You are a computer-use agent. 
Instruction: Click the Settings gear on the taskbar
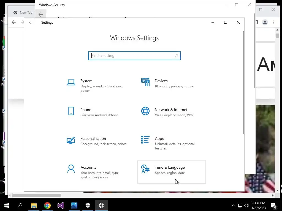[x=101, y=206]
